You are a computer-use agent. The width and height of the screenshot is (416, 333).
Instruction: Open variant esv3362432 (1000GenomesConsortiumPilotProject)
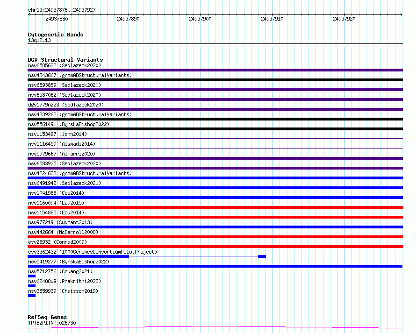pos(93,252)
